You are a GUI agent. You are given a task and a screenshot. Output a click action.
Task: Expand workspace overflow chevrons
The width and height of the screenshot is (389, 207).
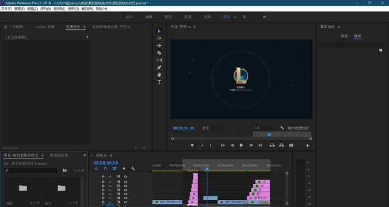coord(265,17)
